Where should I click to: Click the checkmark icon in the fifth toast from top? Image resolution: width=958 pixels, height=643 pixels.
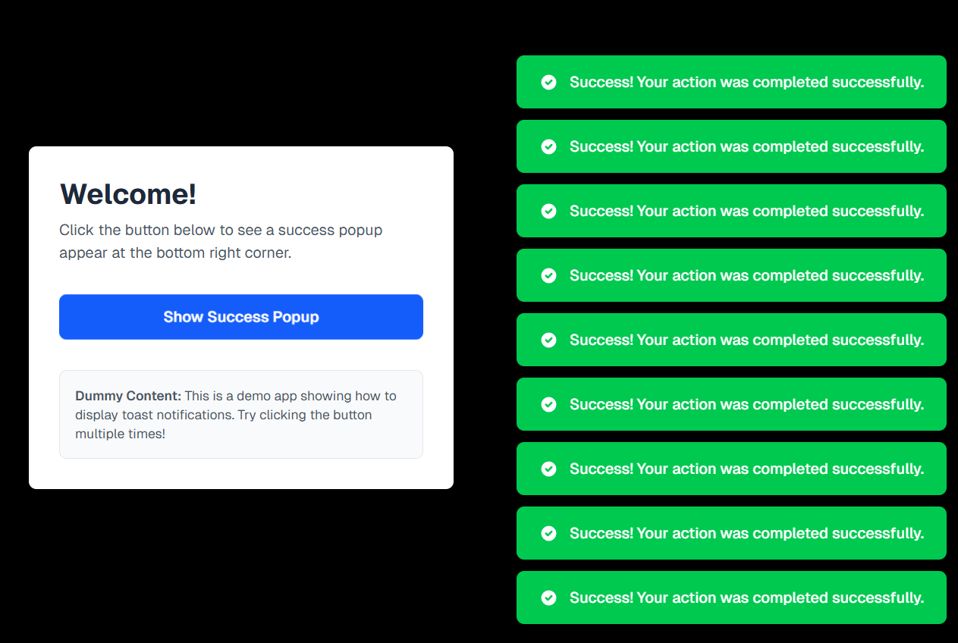[x=549, y=340]
